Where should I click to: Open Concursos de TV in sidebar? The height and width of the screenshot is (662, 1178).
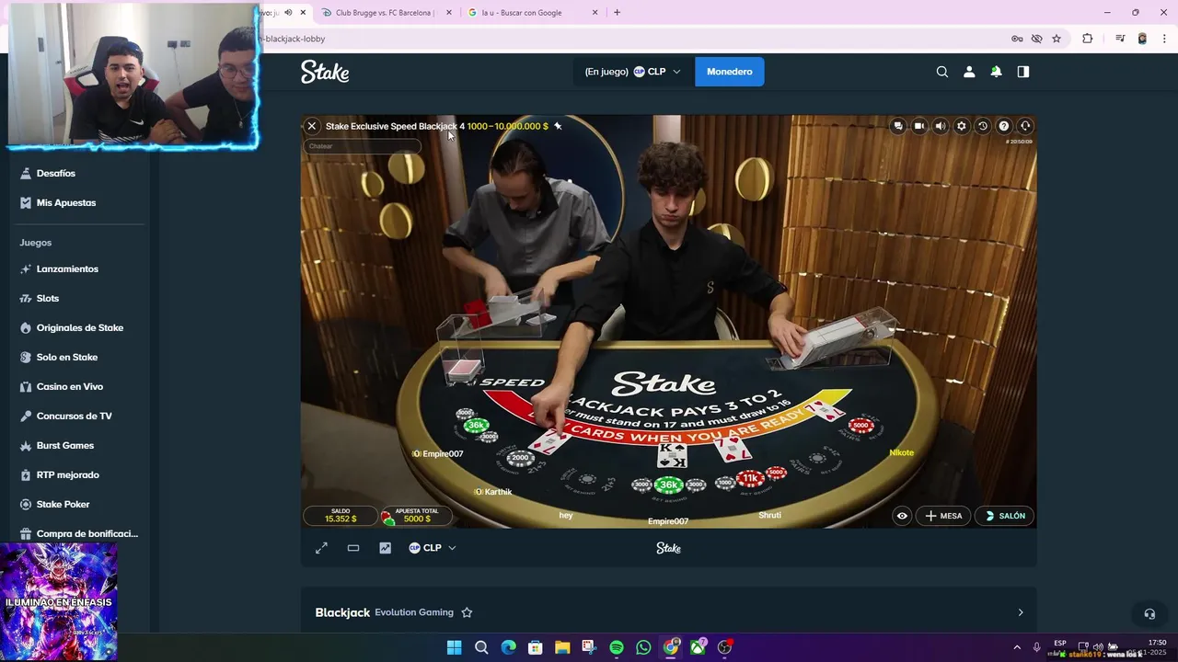pyautogui.click(x=74, y=416)
